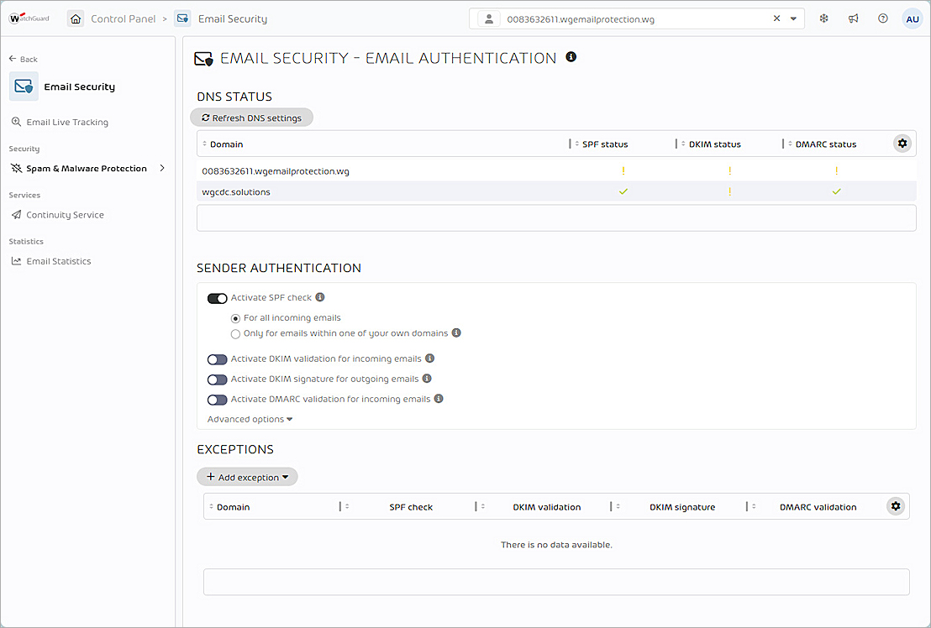View Email Statistics via the chart icon

pos(17,261)
